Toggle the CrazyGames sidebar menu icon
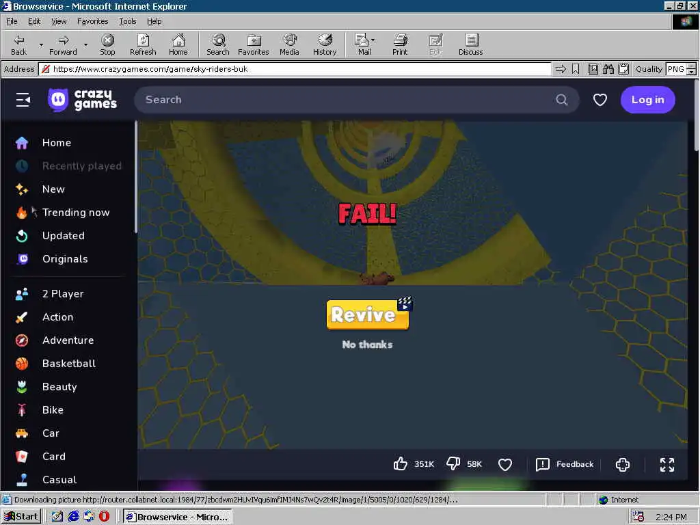 (23, 100)
